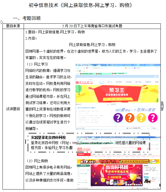Click the bold text 实践登录北京四中网校

[x=48, y=137]
